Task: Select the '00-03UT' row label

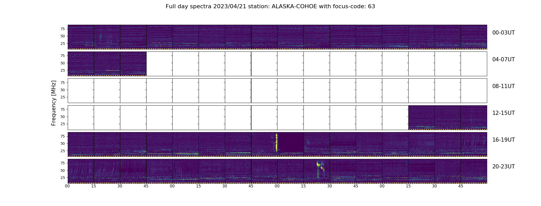Action: pos(503,33)
